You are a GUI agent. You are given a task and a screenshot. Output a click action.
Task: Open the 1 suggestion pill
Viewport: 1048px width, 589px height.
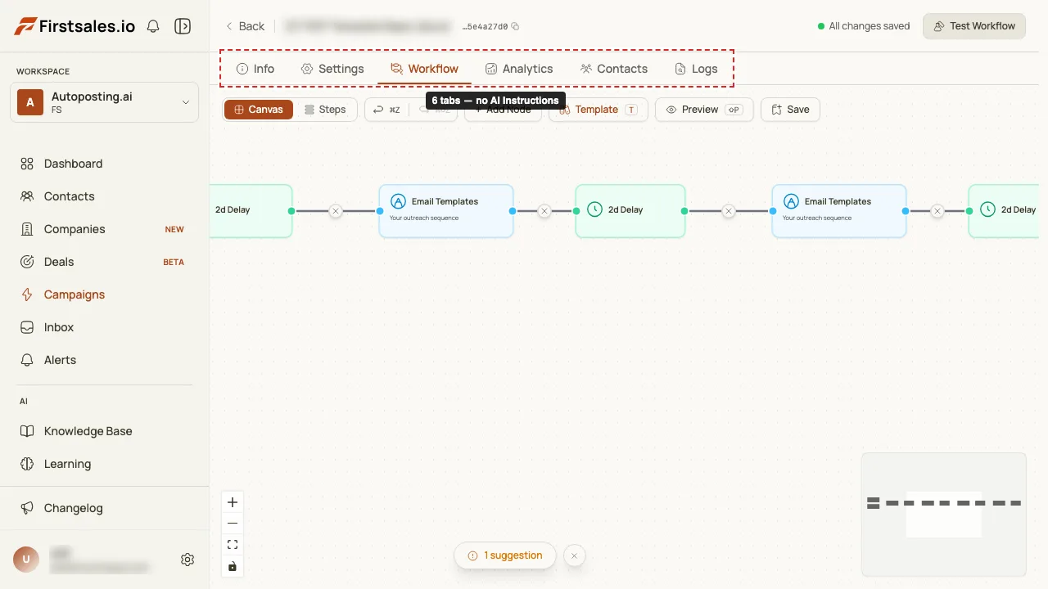coord(505,555)
